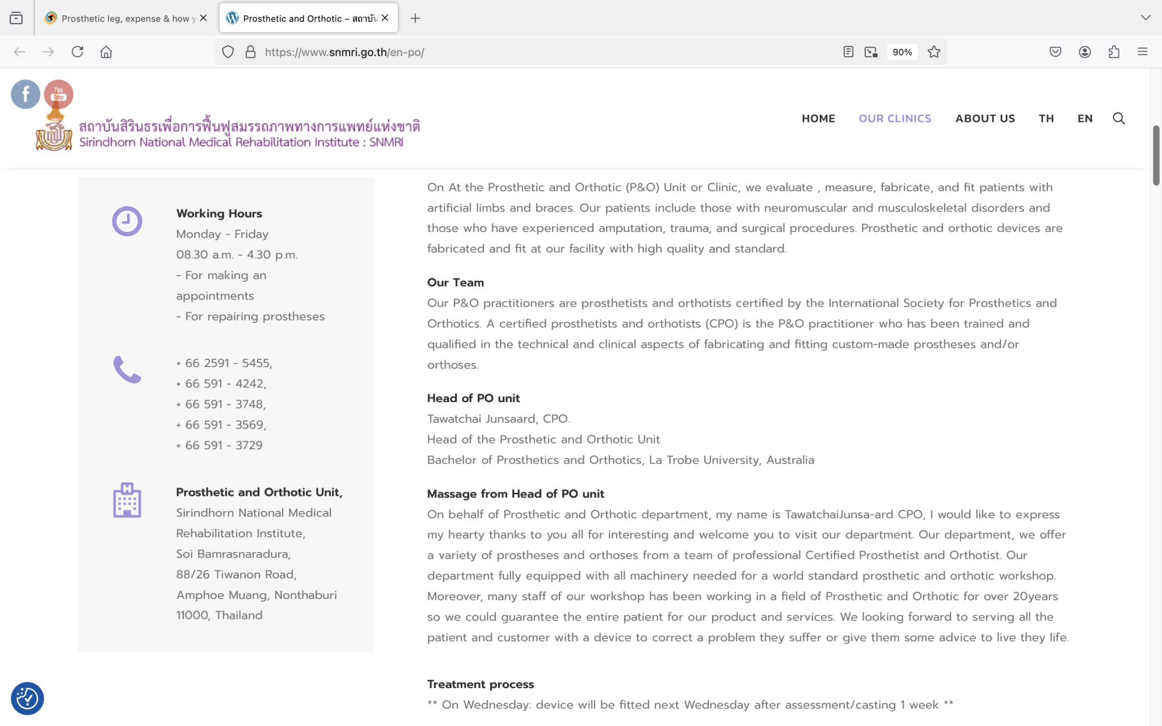Bookmark this page with the star
This screenshot has width=1162, height=726.
(x=934, y=52)
